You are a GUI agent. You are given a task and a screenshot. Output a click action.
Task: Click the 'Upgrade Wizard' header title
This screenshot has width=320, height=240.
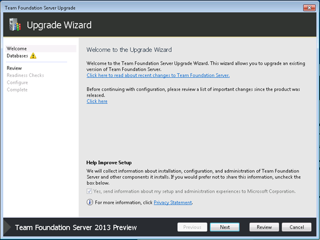pos(59,25)
